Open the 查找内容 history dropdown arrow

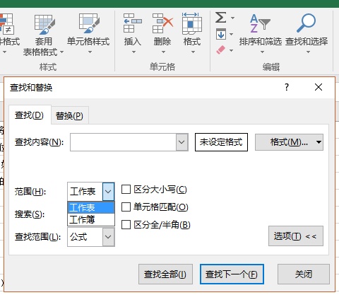pyautogui.click(x=182, y=142)
